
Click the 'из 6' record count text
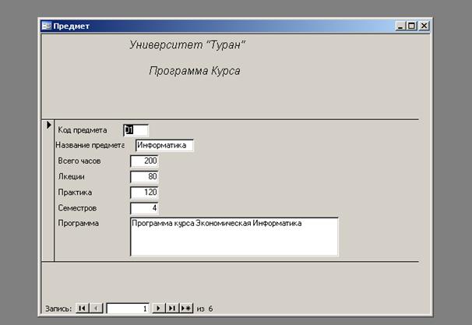[205, 309]
